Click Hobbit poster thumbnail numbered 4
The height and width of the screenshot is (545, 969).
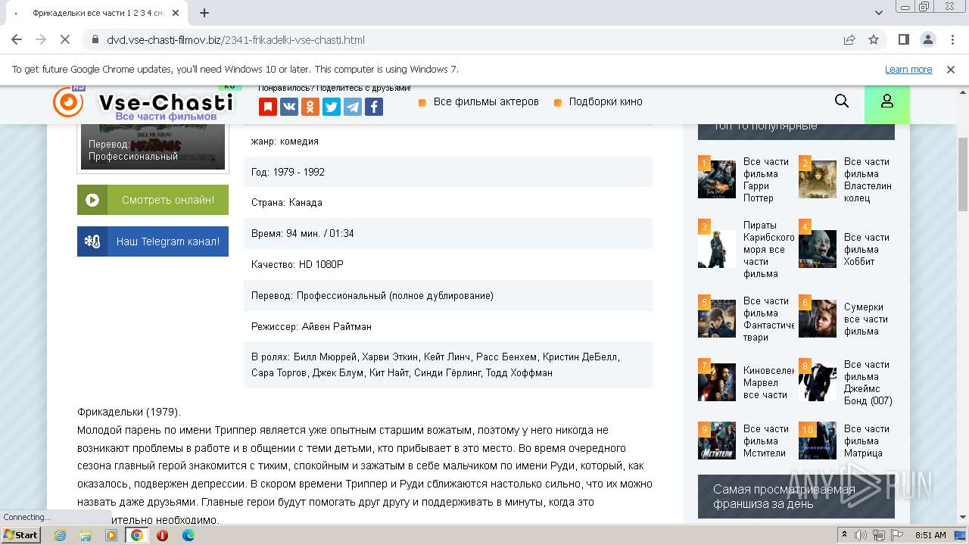pos(818,249)
